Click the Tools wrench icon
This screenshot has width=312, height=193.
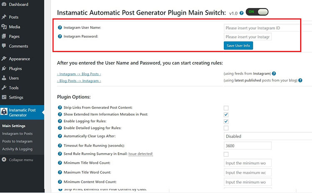(x=4, y=87)
